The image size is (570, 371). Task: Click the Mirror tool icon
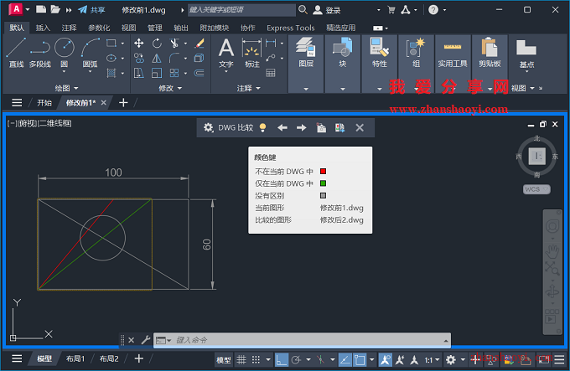[x=157, y=58]
